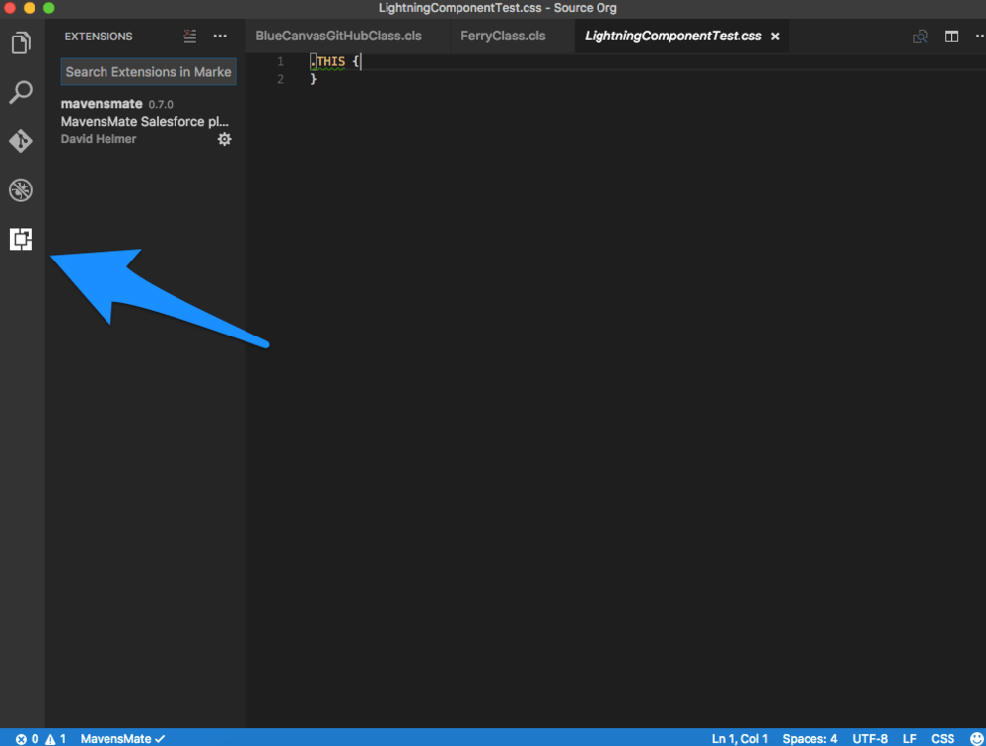Open the preview/changes icon in editor toolbar
The image size is (986, 746).
pos(921,37)
